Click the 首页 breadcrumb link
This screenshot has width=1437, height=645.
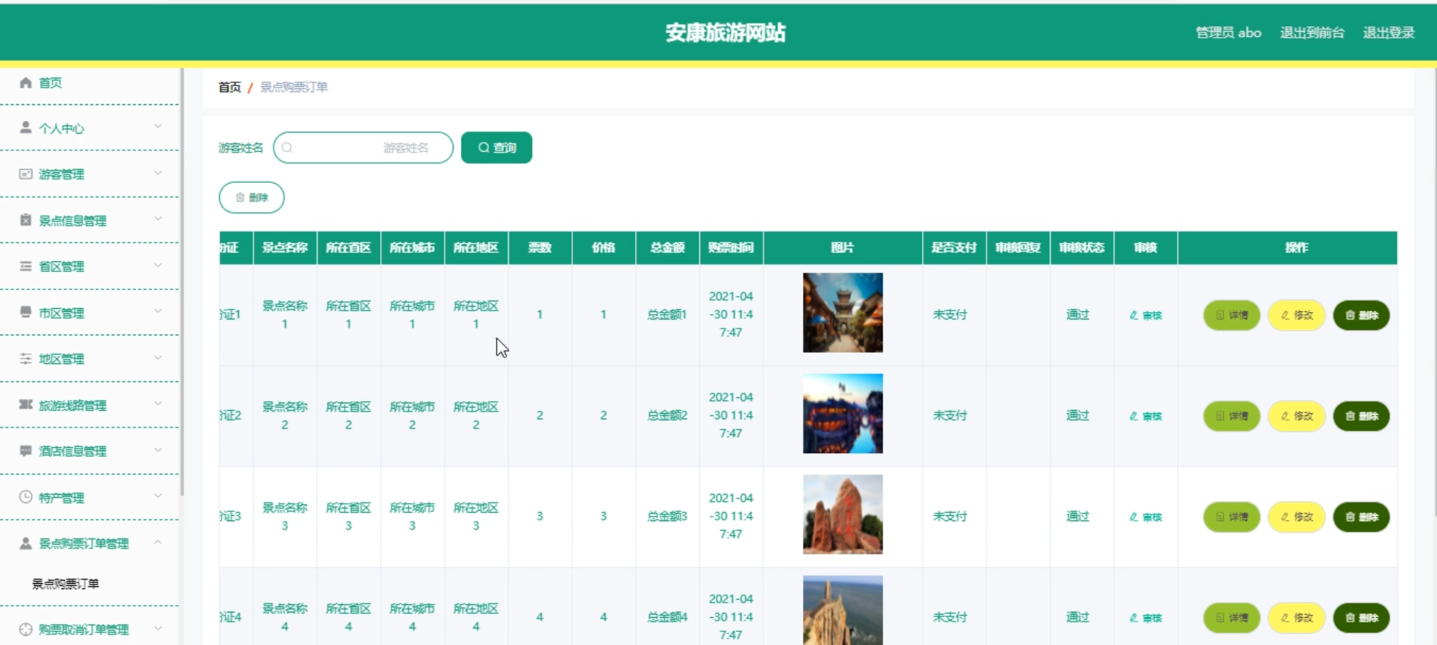pos(229,87)
